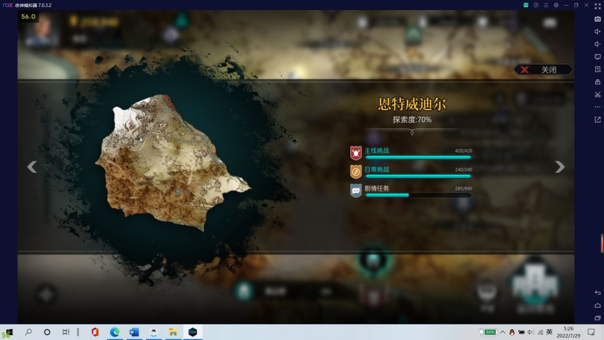Click the Nox sidebar export arrow icon
Image resolution: width=604 pixels, height=340 pixels.
(597, 120)
